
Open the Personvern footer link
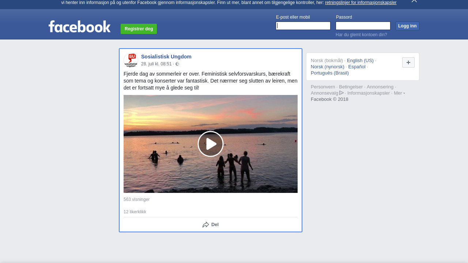(x=323, y=87)
